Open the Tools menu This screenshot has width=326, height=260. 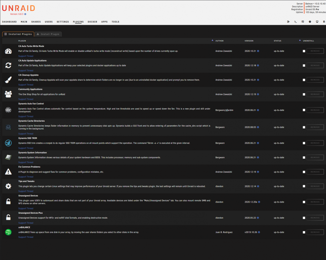[115, 22]
